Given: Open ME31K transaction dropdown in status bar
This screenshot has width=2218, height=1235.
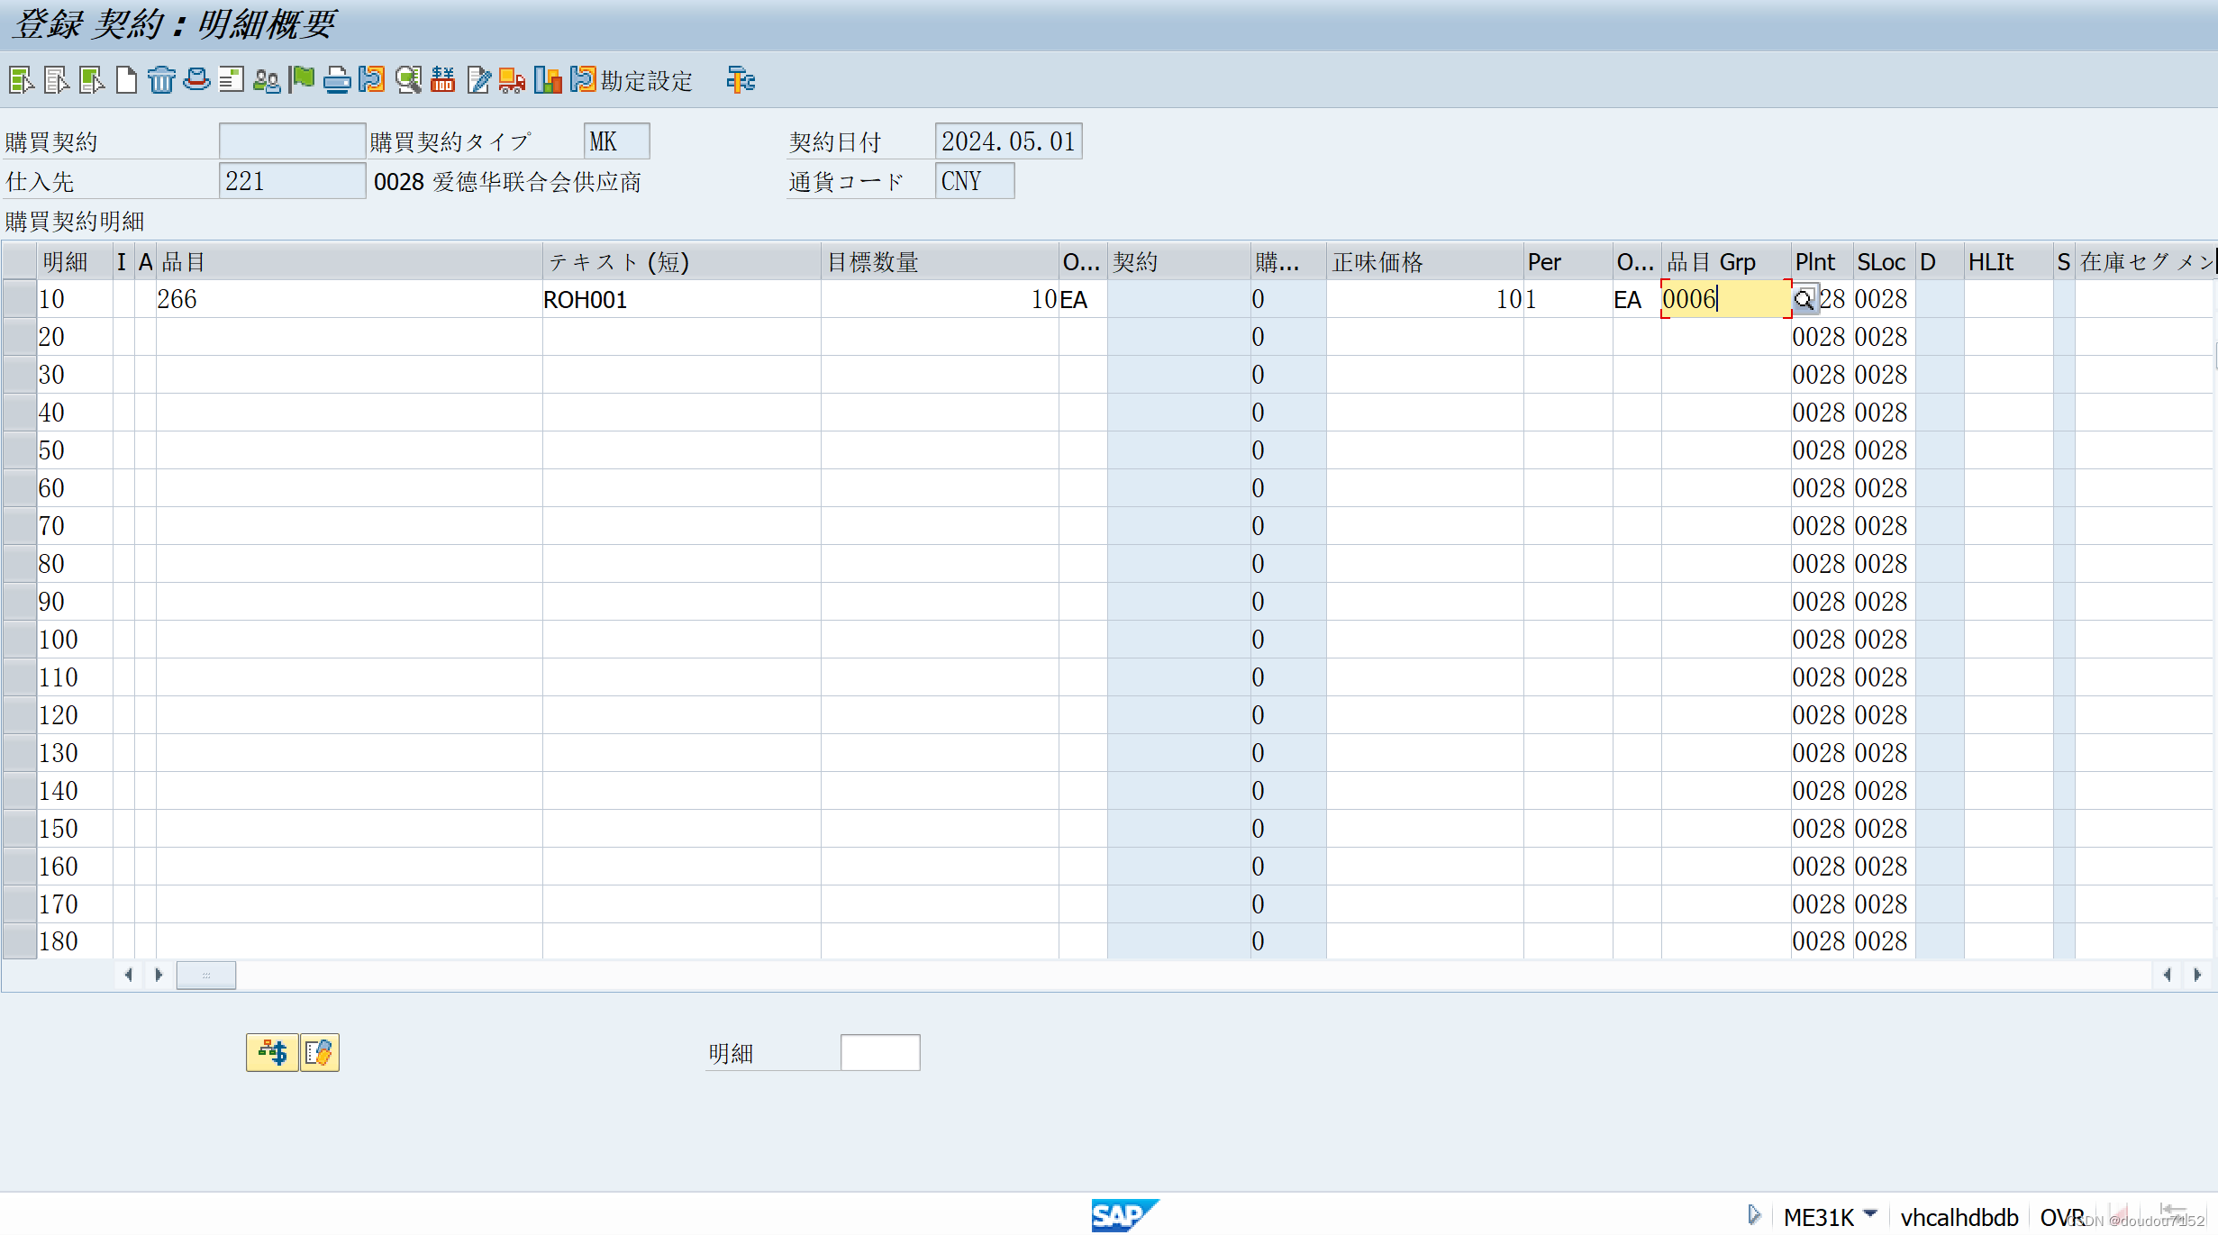Looking at the screenshot, I should (x=1870, y=1214).
